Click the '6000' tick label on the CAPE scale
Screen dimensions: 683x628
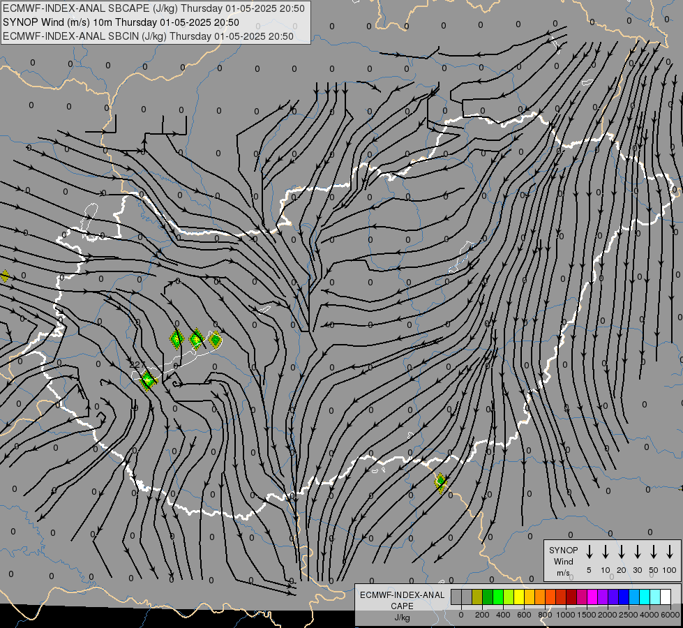tap(670, 615)
